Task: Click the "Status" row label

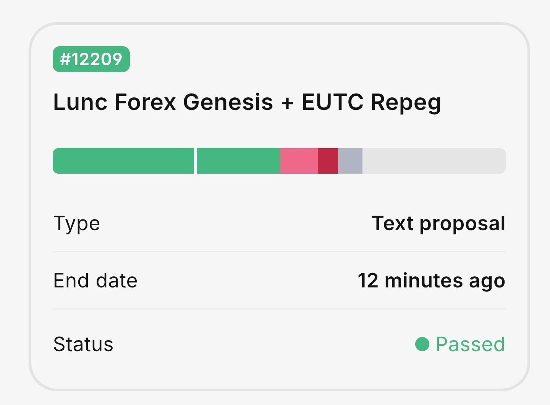Action: coord(83,344)
